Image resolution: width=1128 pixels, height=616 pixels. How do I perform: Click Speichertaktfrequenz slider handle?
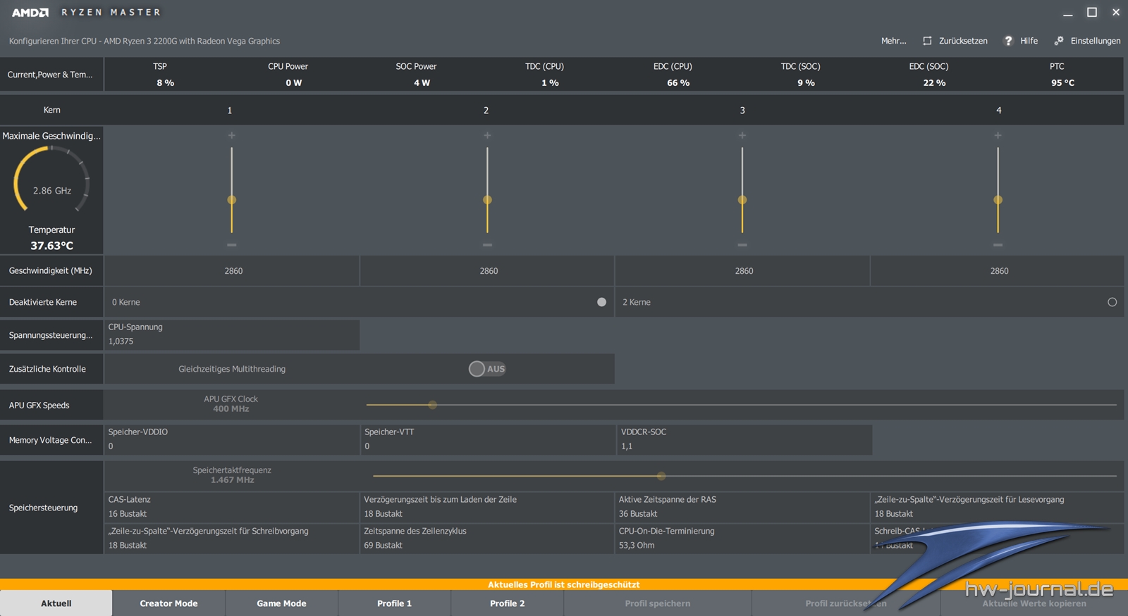(x=661, y=476)
